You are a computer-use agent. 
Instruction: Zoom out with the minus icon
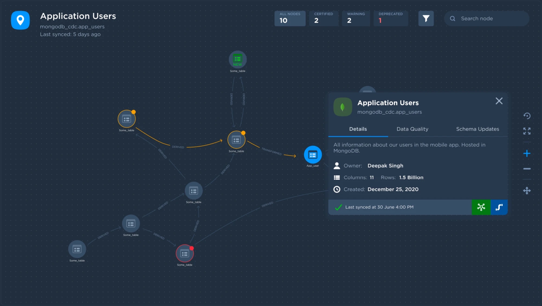click(x=527, y=169)
